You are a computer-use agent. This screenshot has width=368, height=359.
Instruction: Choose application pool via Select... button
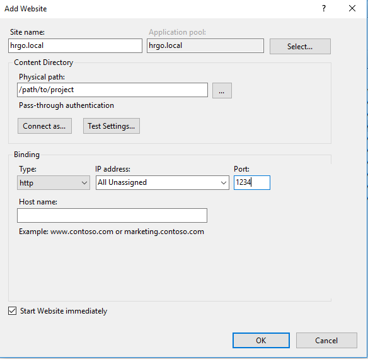[300, 47]
